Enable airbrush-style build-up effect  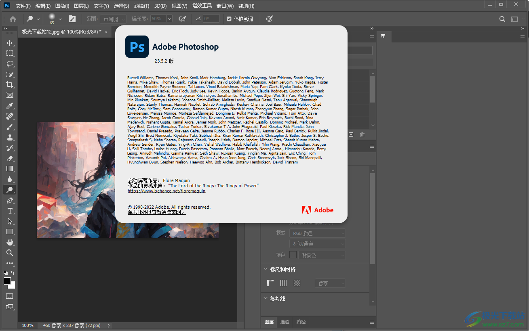pos(182,19)
